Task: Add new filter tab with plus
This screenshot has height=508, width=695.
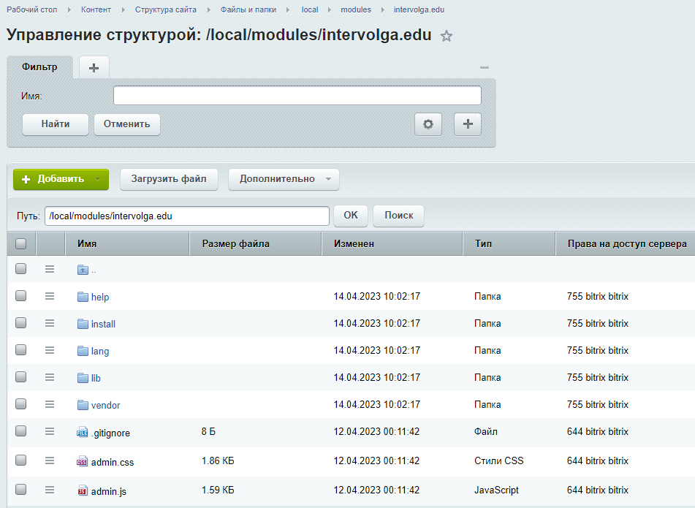Action: pyautogui.click(x=94, y=67)
